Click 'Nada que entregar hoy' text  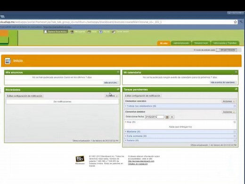(180, 127)
